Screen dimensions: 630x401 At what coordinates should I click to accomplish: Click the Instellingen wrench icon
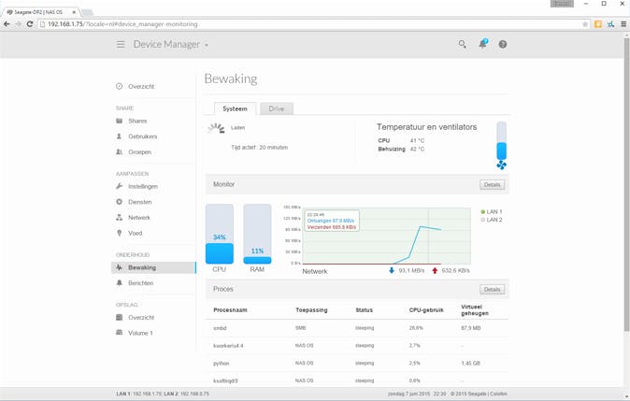tap(120, 186)
